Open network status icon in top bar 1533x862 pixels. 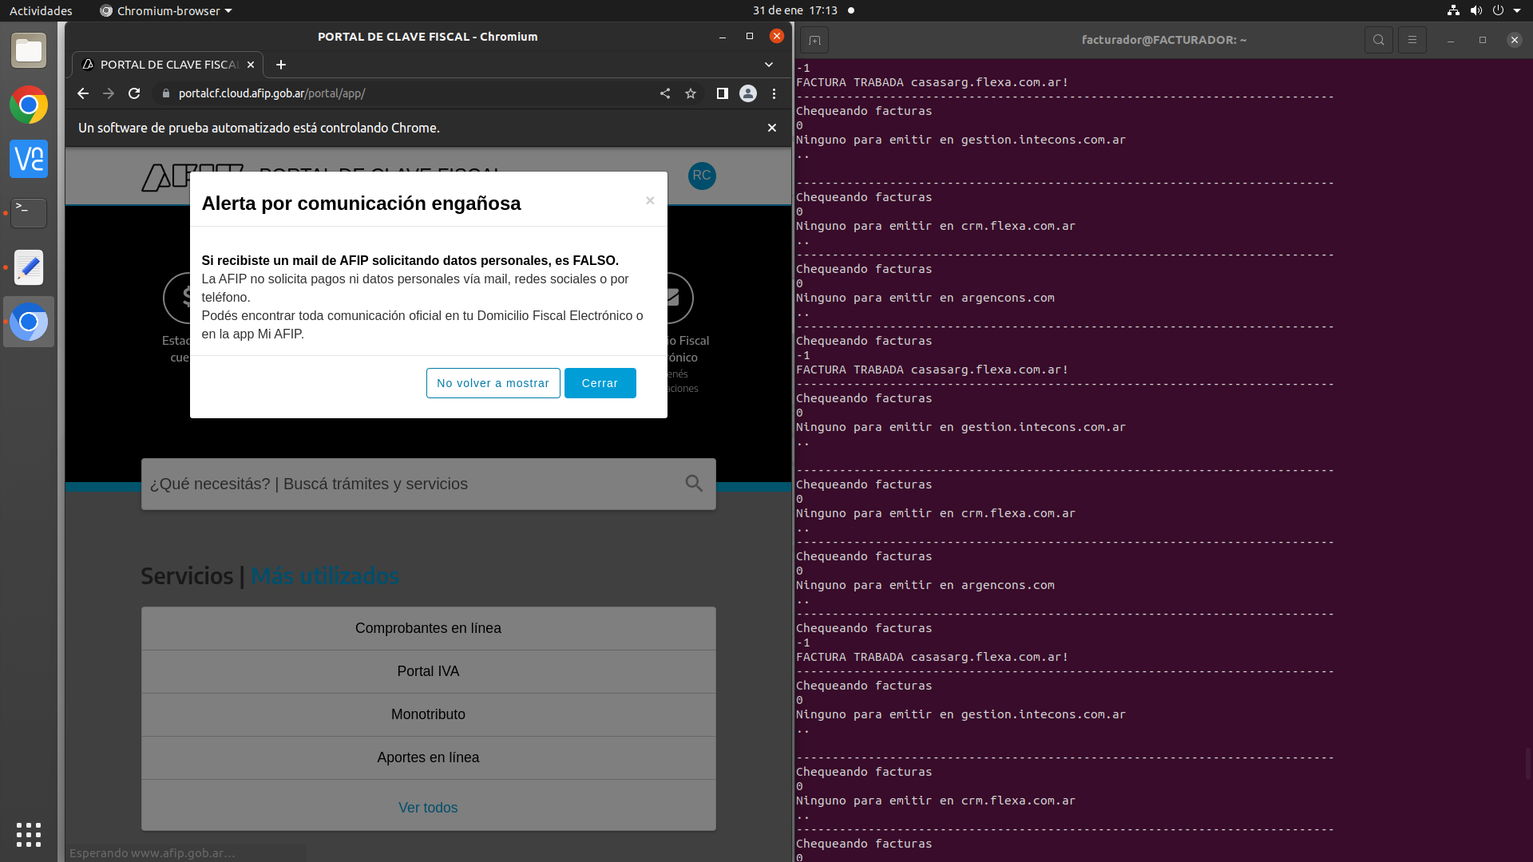click(1453, 10)
